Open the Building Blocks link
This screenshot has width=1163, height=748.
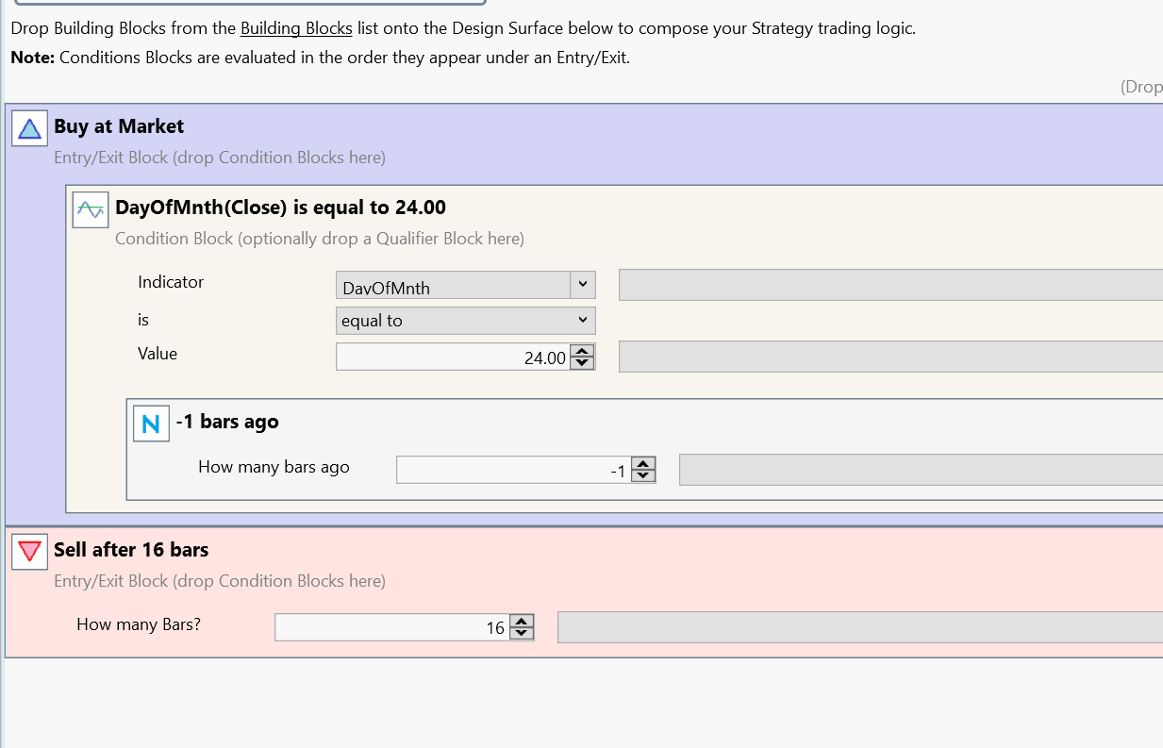tap(296, 28)
